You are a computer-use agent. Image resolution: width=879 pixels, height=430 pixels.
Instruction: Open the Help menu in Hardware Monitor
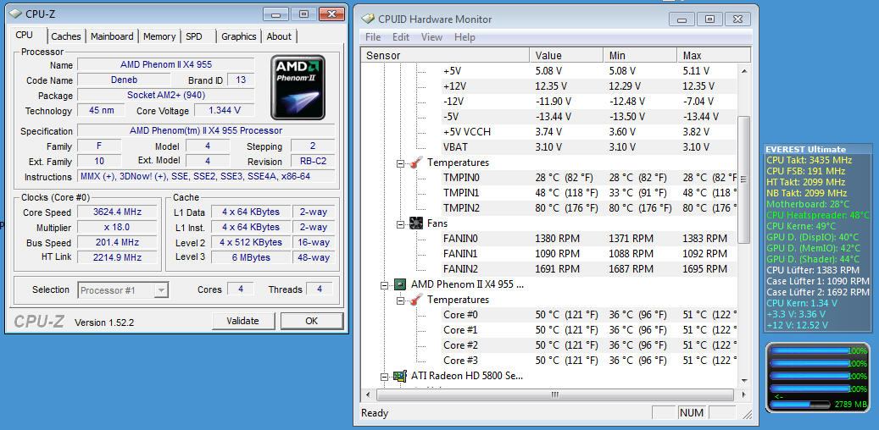click(465, 37)
